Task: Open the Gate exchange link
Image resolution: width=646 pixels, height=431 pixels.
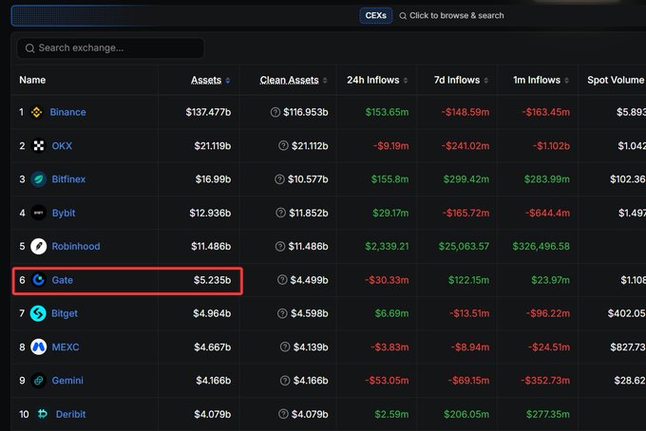Action: [62, 280]
